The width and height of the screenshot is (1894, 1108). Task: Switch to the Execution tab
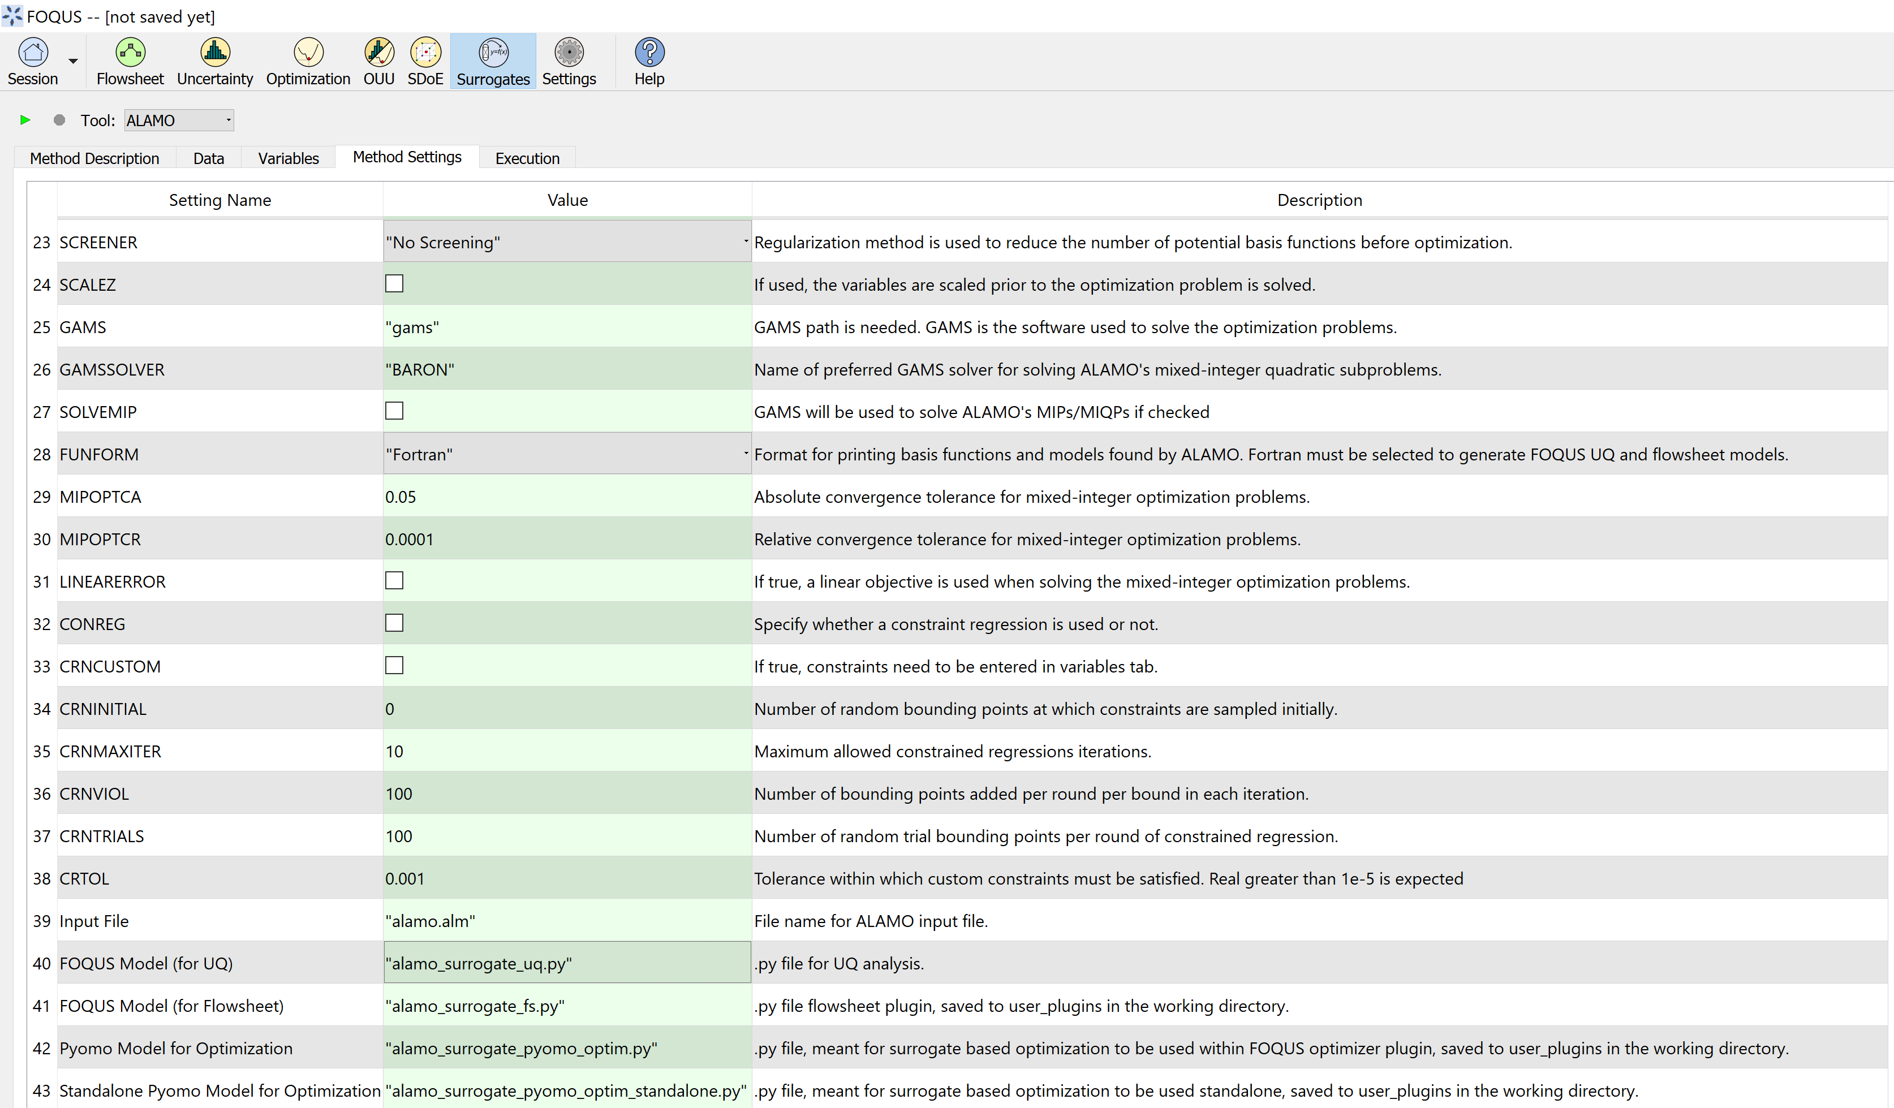[x=528, y=158]
